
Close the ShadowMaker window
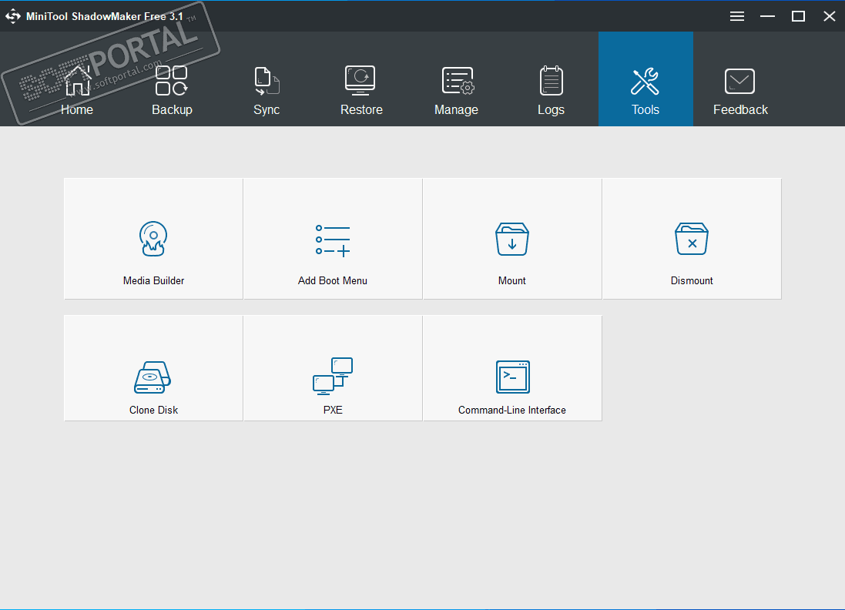click(830, 16)
